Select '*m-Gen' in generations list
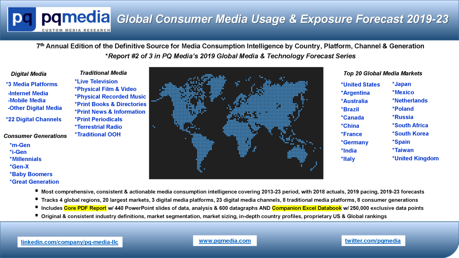 [20, 145]
